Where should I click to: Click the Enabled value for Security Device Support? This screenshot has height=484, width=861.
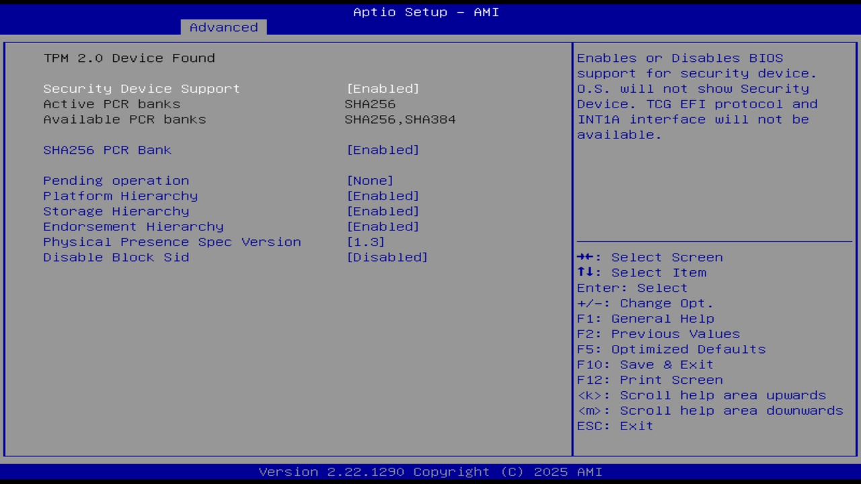pyautogui.click(x=383, y=88)
